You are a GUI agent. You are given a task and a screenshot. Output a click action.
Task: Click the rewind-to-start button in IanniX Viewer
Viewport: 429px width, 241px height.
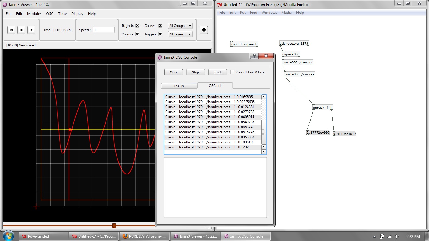tap(11, 30)
